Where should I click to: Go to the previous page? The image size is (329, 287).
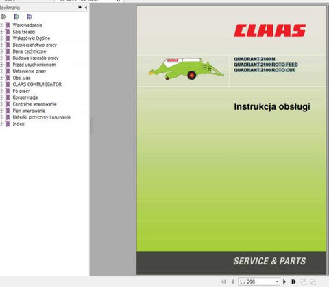232,282
